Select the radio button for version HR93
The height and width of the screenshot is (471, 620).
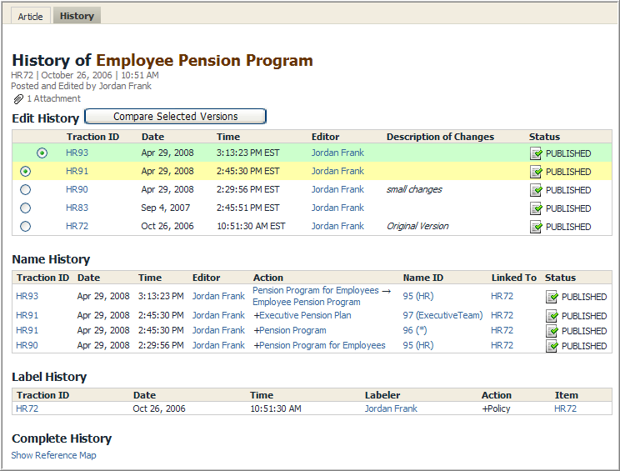point(42,153)
